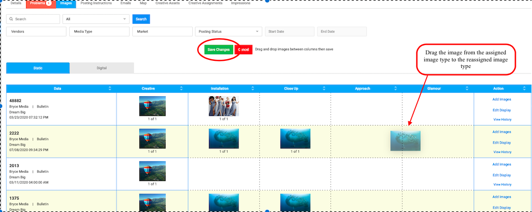
Task: Switch to the Digital tab
Action: click(x=102, y=68)
